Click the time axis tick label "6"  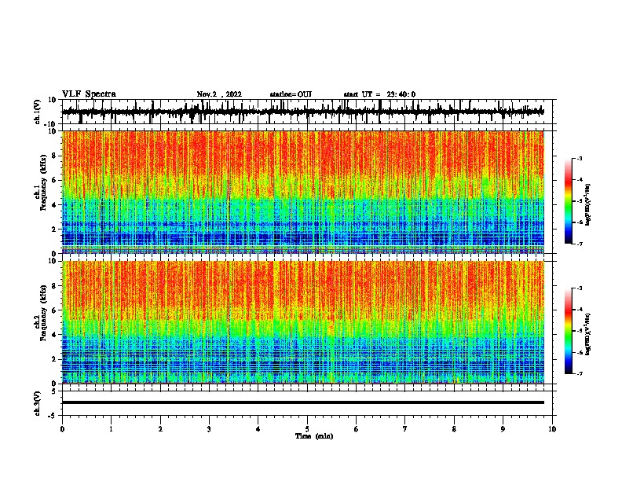[x=356, y=429]
